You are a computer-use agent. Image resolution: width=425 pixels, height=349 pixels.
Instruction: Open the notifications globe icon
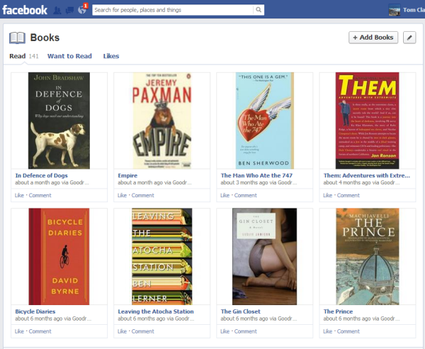82,10
